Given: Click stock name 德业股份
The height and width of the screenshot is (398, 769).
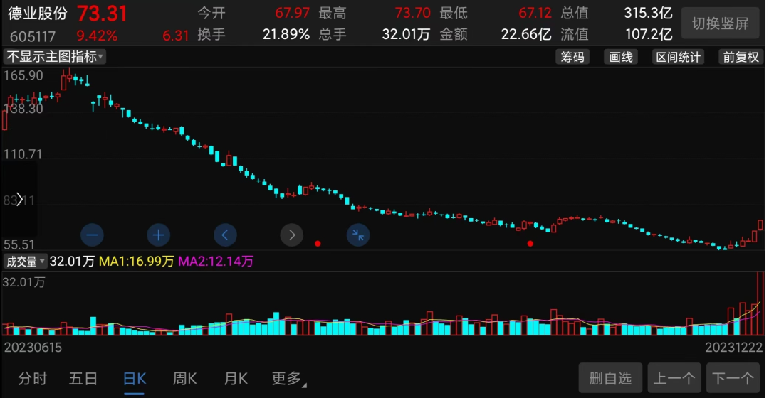Looking at the screenshot, I should (x=38, y=14).
